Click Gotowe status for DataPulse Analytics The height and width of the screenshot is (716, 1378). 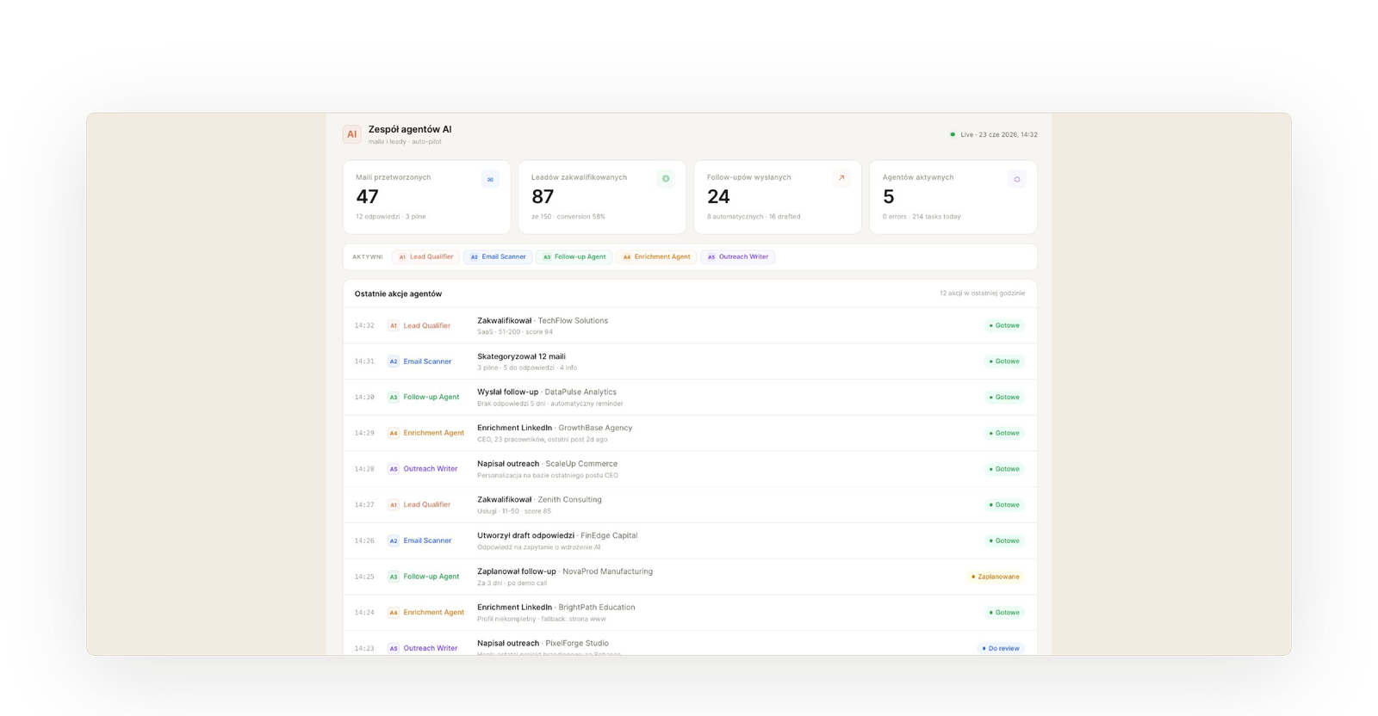[x=1004, y=398]
